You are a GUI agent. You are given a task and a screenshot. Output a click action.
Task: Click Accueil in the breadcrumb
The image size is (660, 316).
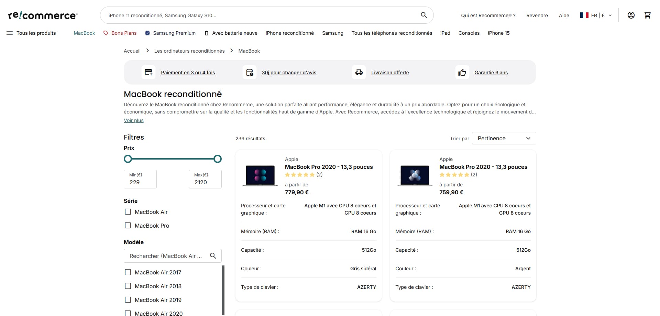pos(132,51)
